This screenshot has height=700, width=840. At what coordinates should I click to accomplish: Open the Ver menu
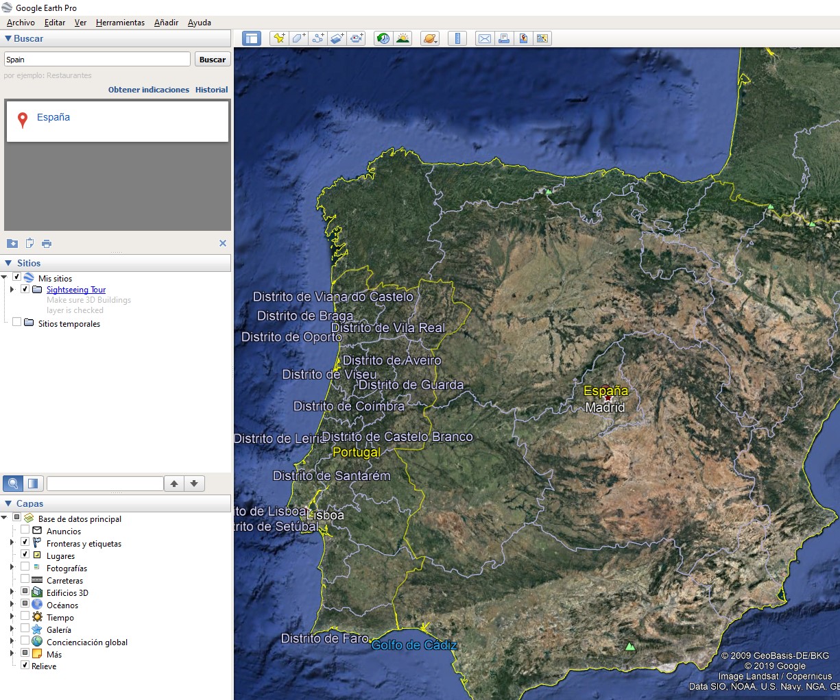(80, 23)
